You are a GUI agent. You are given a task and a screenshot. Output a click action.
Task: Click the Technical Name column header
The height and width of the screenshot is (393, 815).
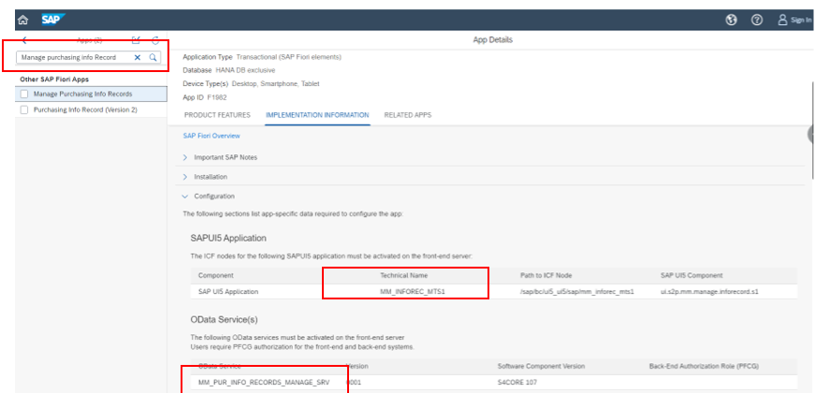(x=404, y=275)
